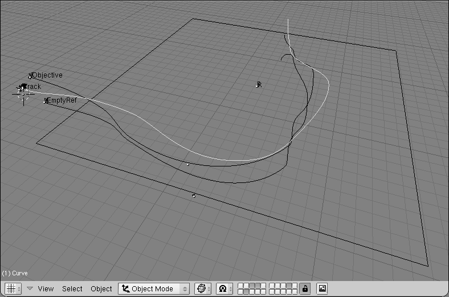Open the window type selector grid icon

[x=13, y=288]
